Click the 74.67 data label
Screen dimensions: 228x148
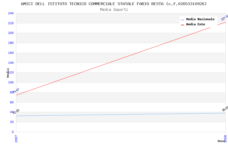tap(16, 91)
